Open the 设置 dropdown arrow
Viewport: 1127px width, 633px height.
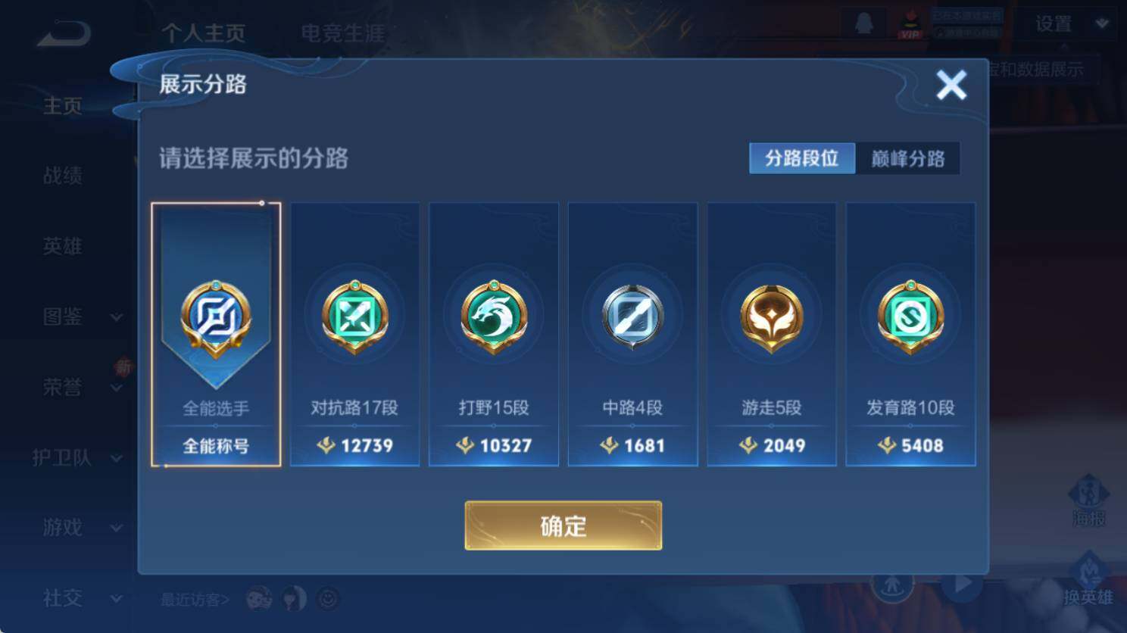click(1102, 23)
